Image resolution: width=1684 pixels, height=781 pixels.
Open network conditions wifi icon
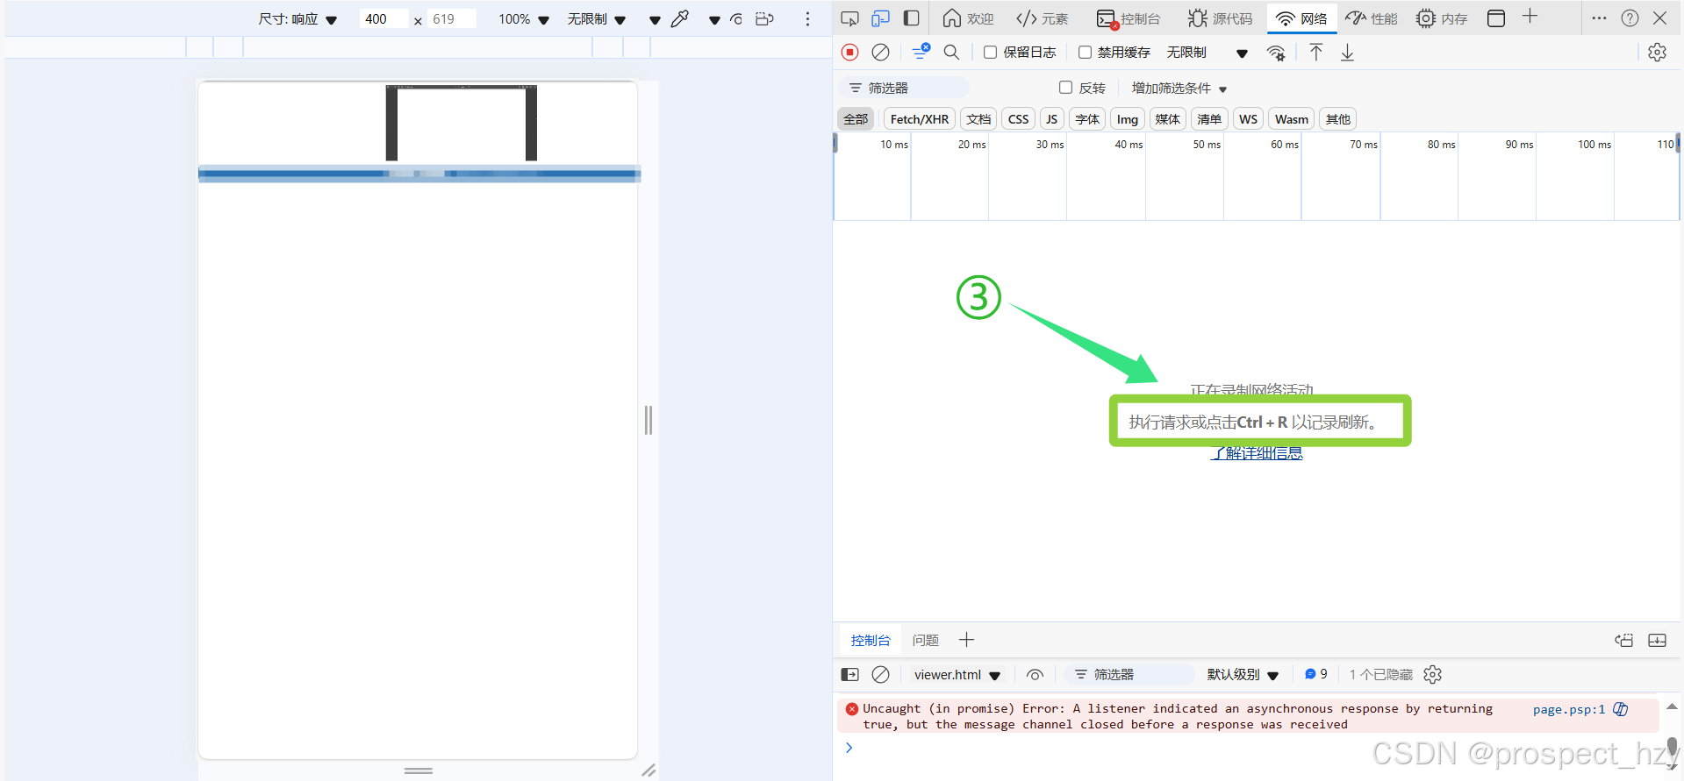(1276, 53)
